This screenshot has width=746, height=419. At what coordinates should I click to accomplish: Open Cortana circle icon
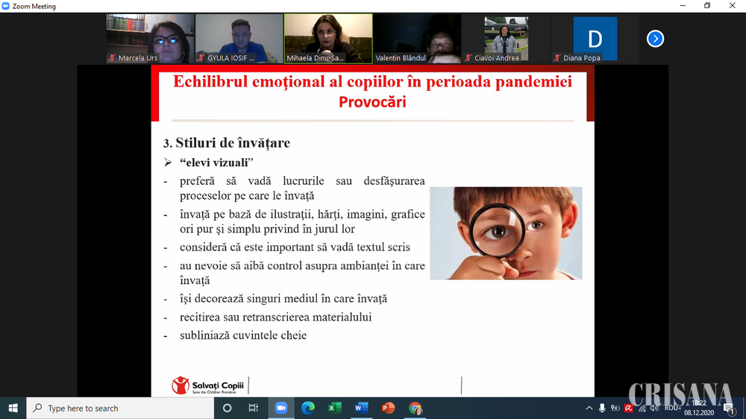228,408
